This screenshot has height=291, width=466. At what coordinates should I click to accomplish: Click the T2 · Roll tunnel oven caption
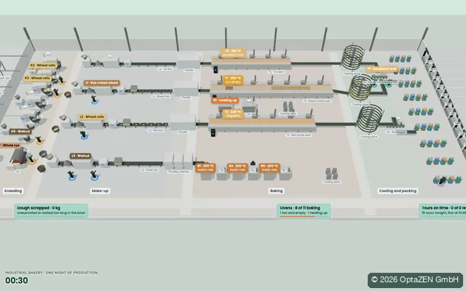coord(299,135)
